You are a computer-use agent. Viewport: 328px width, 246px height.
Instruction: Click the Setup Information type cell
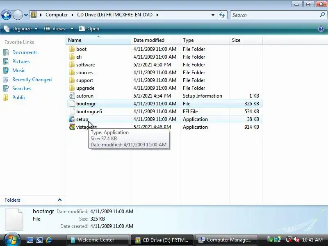click(x=202, y=96)
